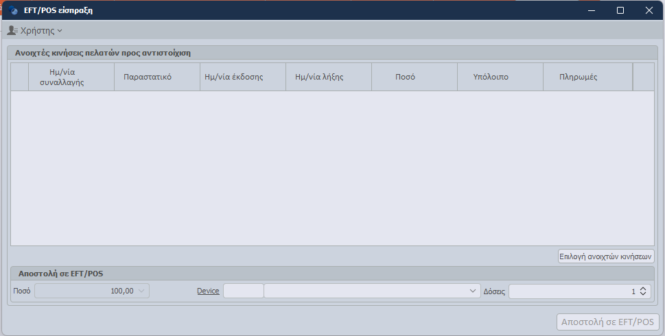The image size is (665, 336).
Task: Open the Device selection dropdown
Action: point(473,291)
